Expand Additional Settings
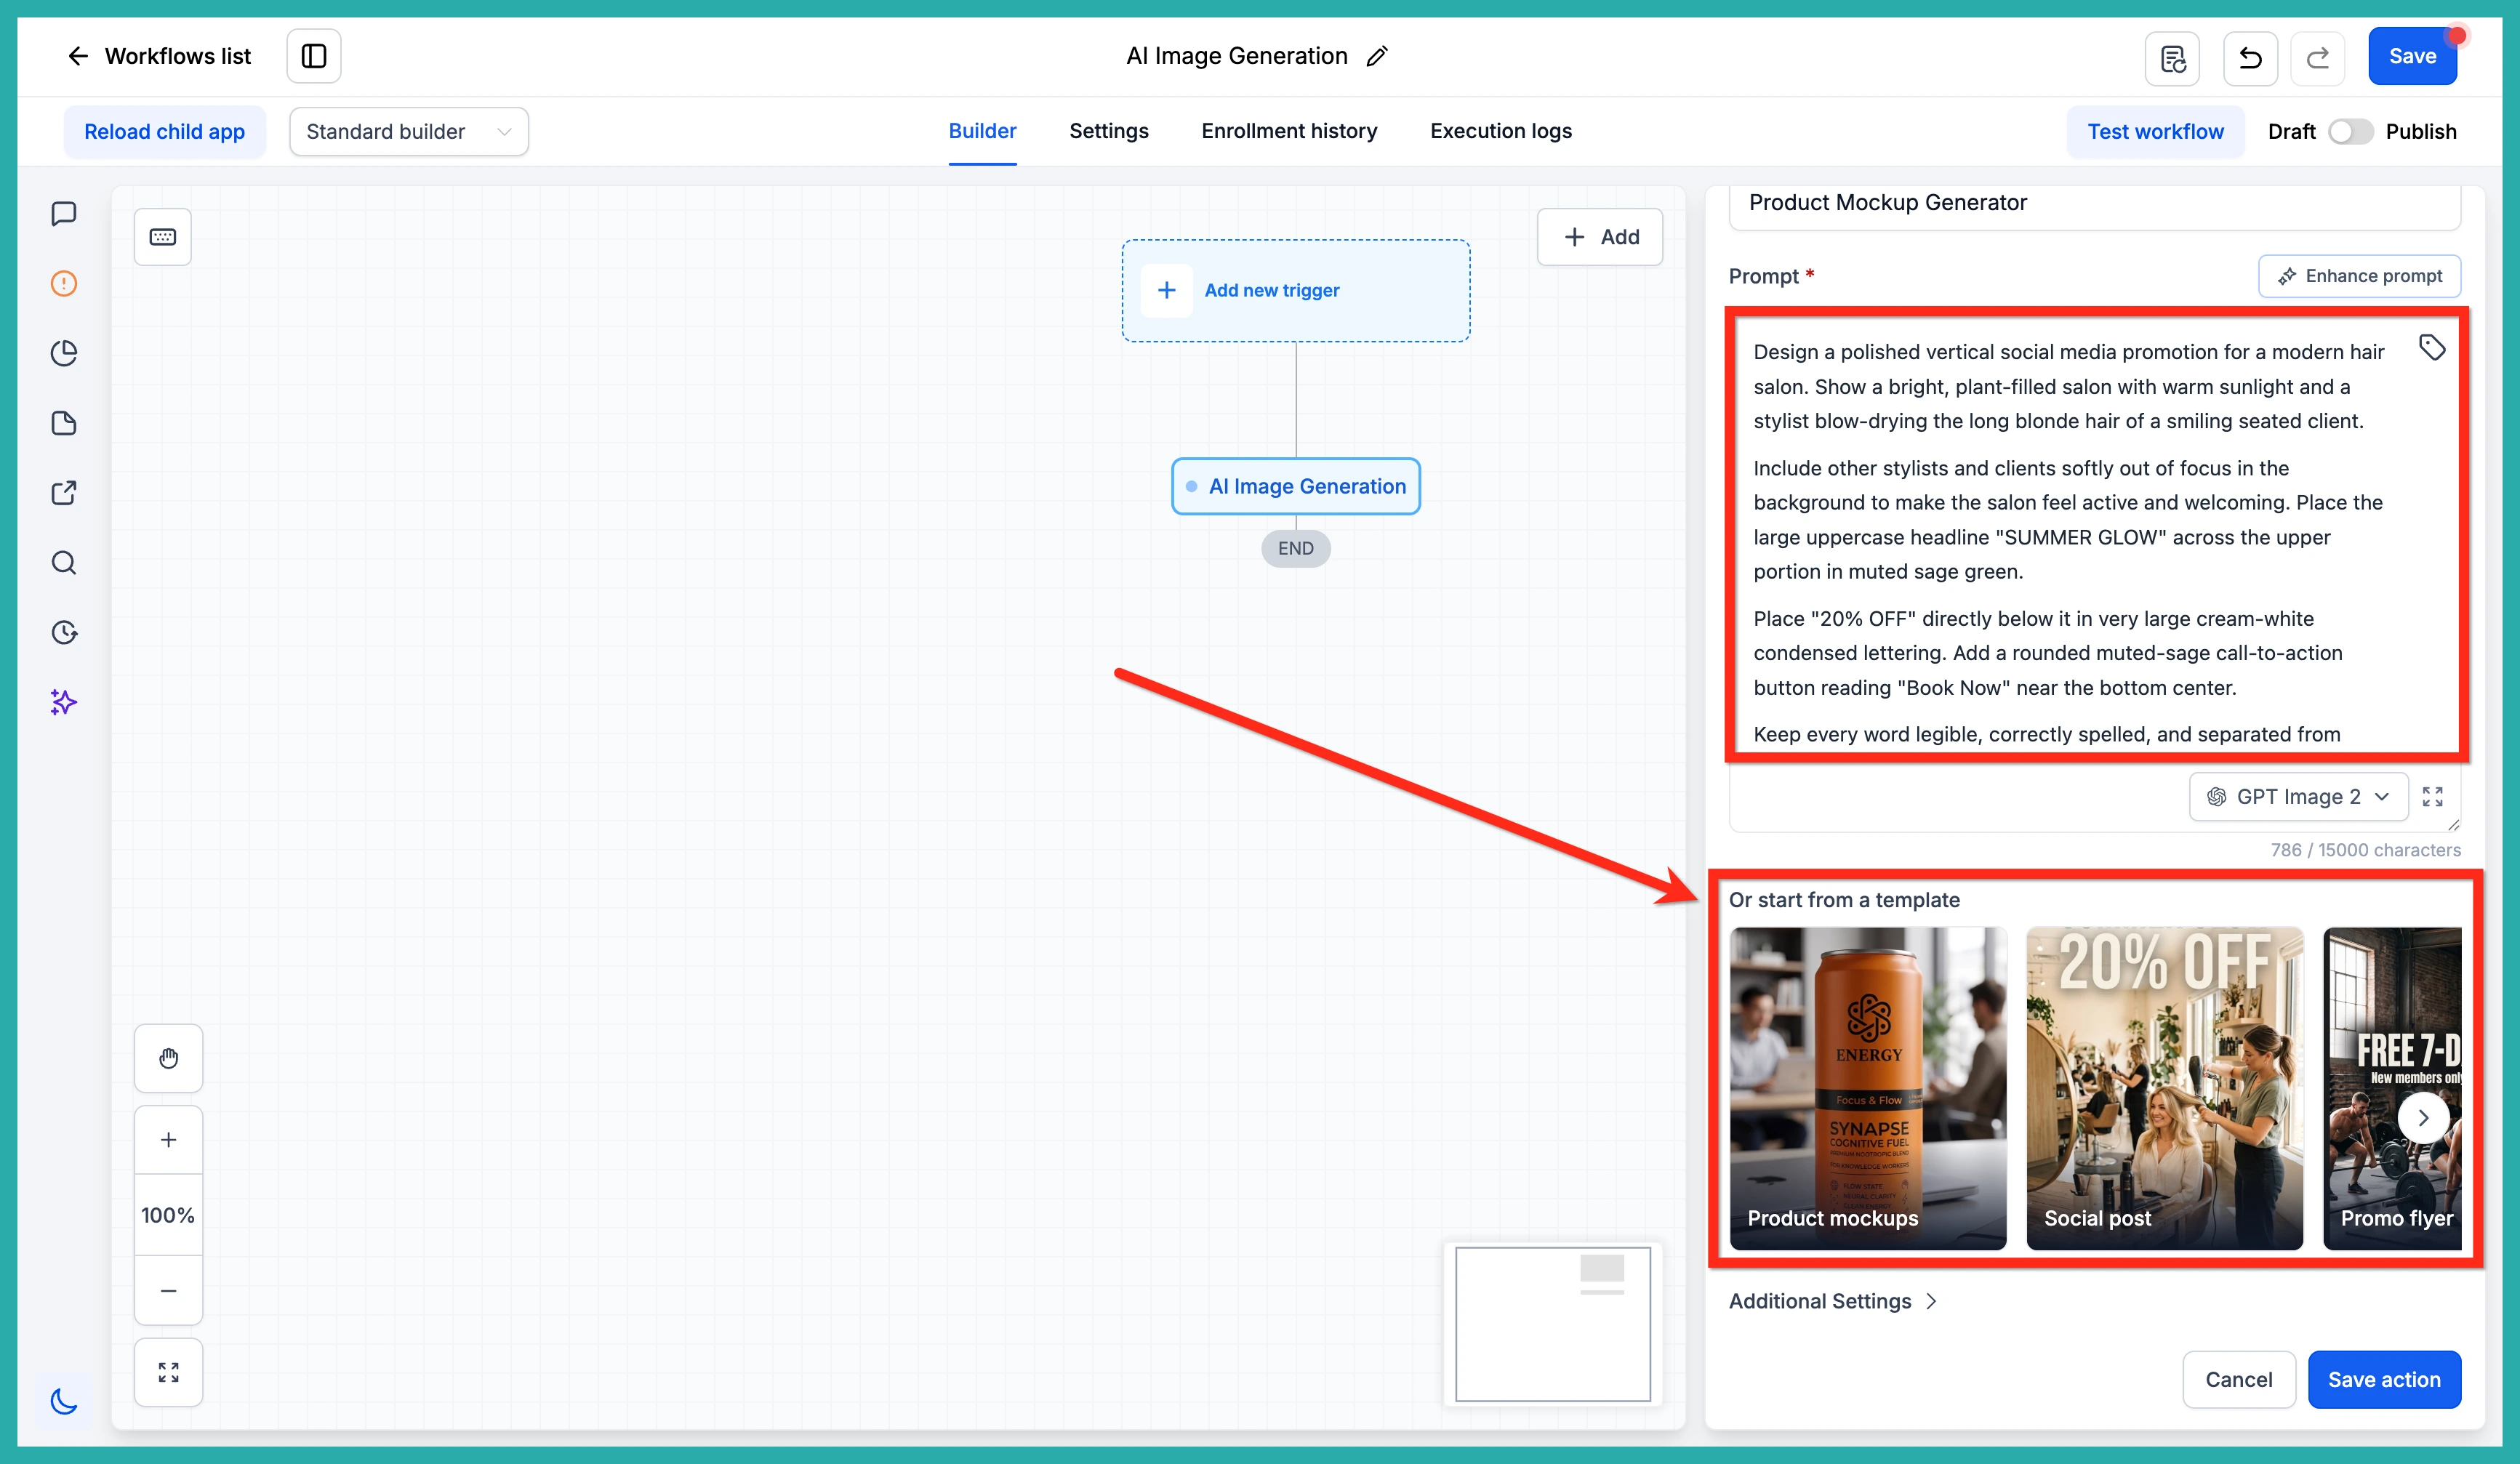Image resolution: width=2520 pixels, height=1464 pixels. coord(1833,1301)
